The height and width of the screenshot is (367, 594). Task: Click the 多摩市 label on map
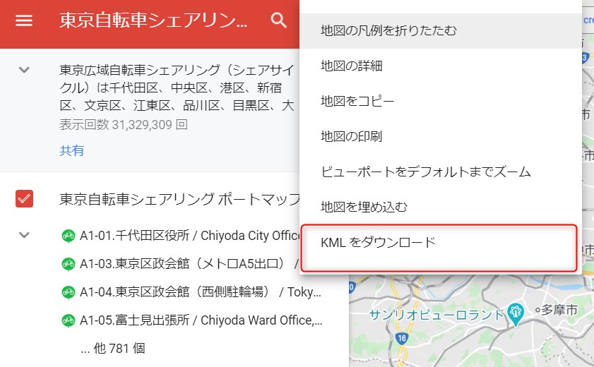click(559, 310)
